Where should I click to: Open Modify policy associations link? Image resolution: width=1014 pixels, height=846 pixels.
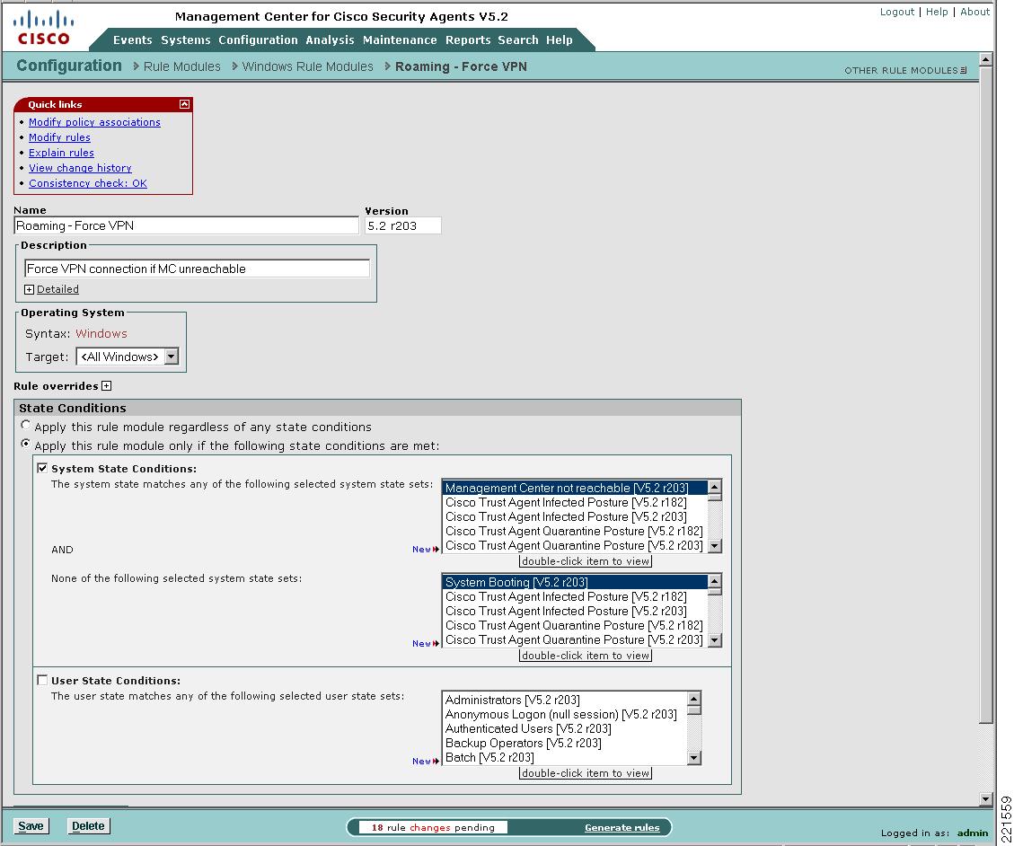(x=94, y=122)
